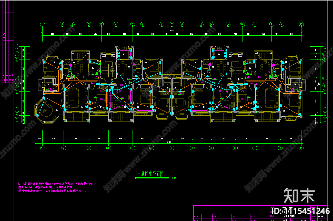This screenshot has height=221, width=333.
Task: Click top grid axis bubble 7
Action: coord(172,24)
